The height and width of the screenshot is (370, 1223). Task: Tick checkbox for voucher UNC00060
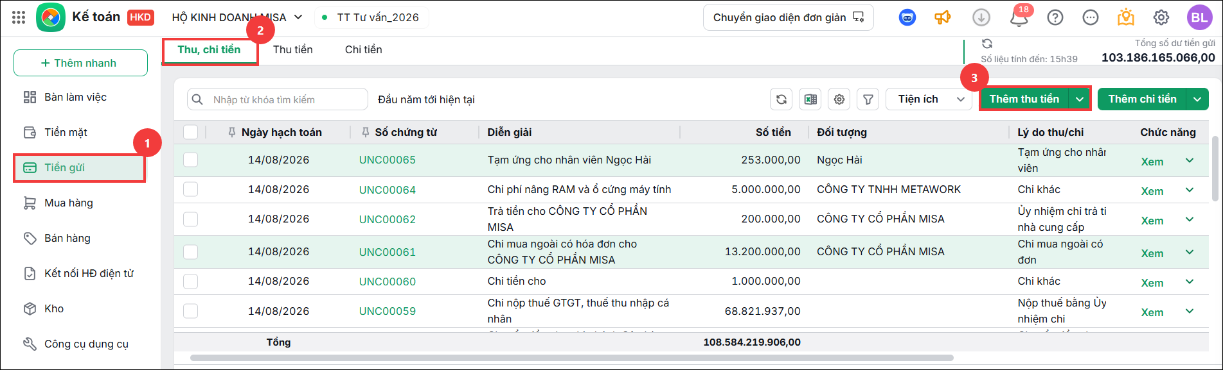click(x=190, y=281)
